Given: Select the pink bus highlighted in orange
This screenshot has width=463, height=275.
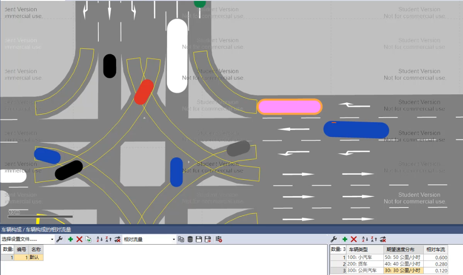Looking at the screenshot, I should pos(290,106).
